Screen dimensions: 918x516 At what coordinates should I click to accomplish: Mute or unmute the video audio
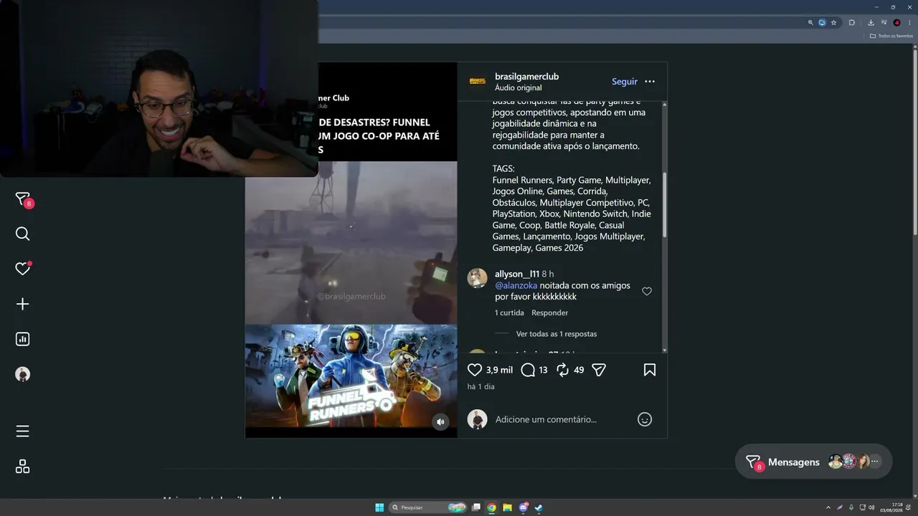pyautogui.click(x=441, y=422)
